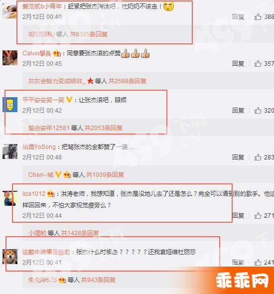
Task: Open replier 灰灰会努力变成明非_ profile link
Action: point(57,81)
